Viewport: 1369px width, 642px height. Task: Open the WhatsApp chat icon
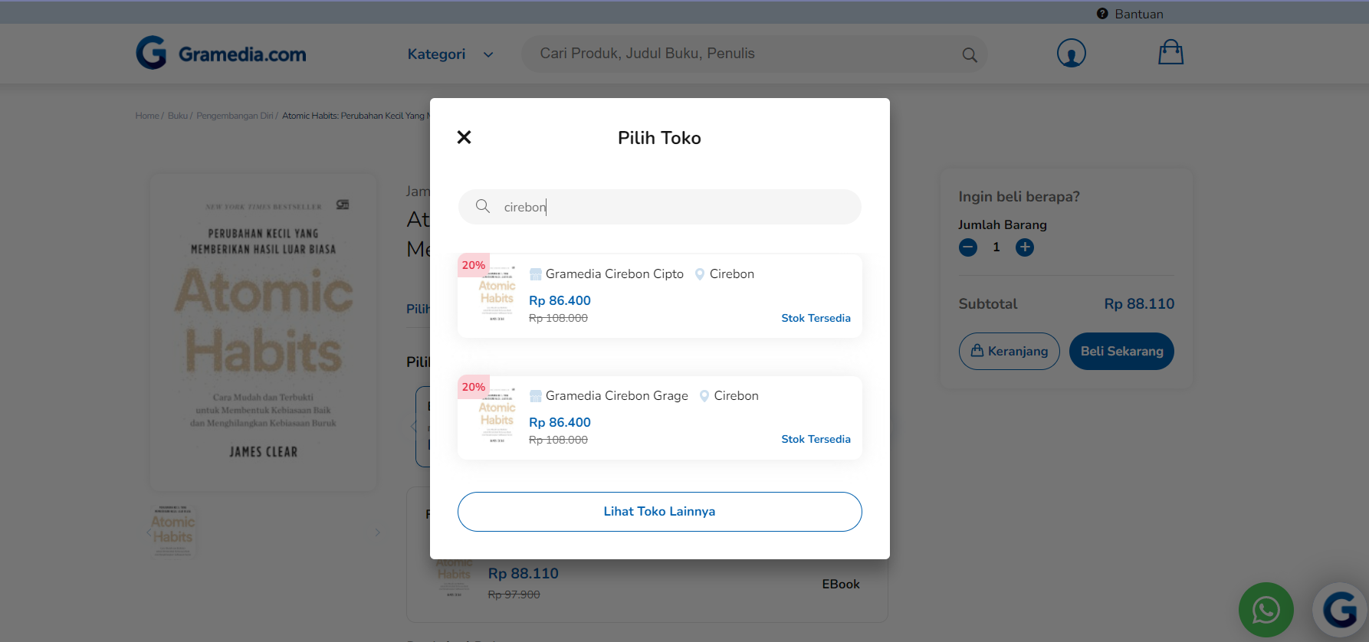(1266, 610)
